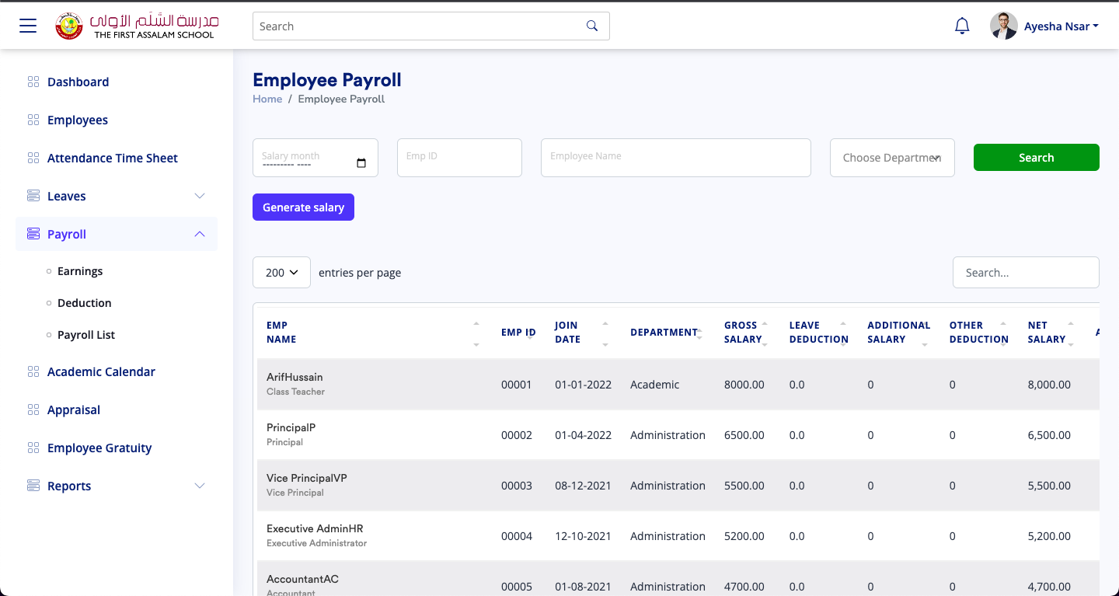1119x596 pixels.
Task: Go to Earnings under Payroll
Action: pyautogui.click(x=79, y=270)
